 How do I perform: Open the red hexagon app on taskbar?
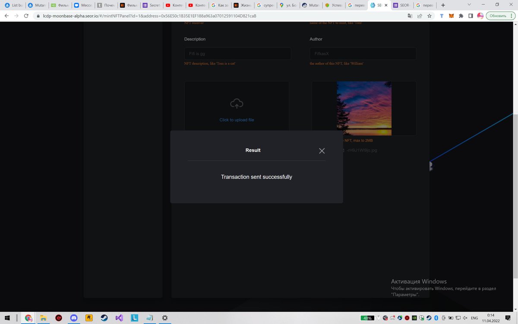coord(59,318)
